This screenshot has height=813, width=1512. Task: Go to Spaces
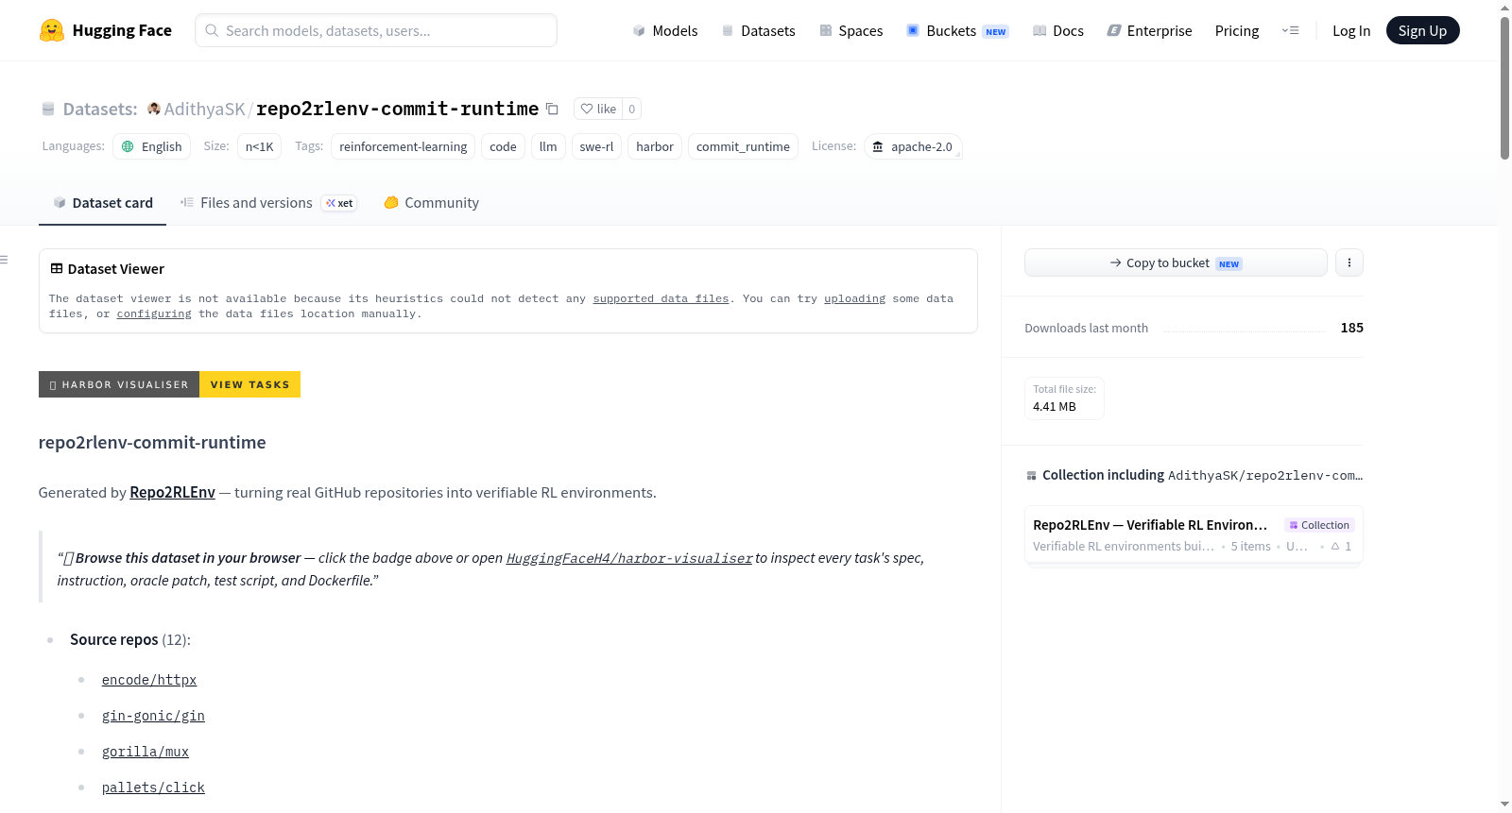click(851, 30)
